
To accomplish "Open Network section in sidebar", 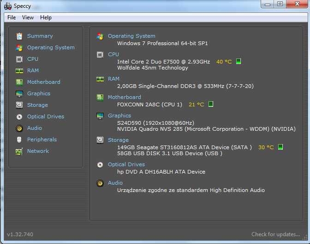I will pos(38,151).
